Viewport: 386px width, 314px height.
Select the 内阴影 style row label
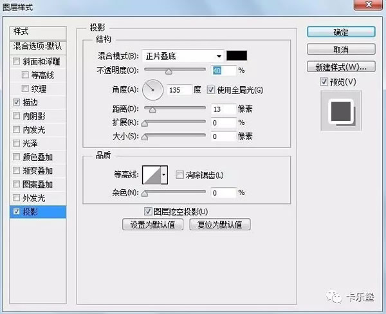[33, 116]
